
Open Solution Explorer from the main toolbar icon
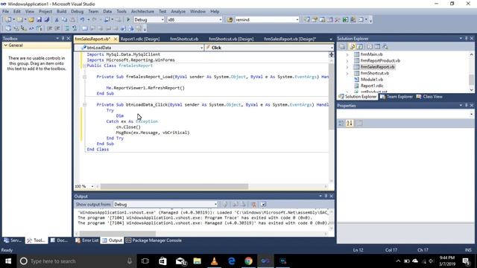click(x=306, y=20)
